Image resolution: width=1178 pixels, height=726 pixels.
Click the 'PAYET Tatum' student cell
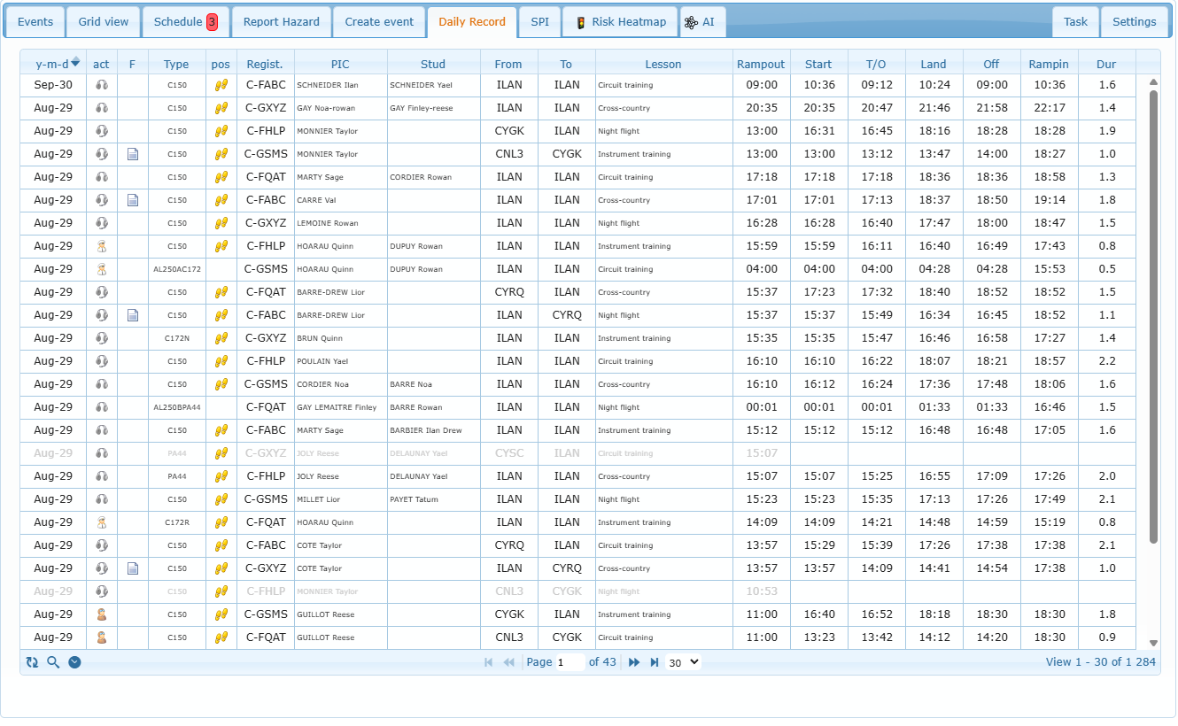point(434,499)
